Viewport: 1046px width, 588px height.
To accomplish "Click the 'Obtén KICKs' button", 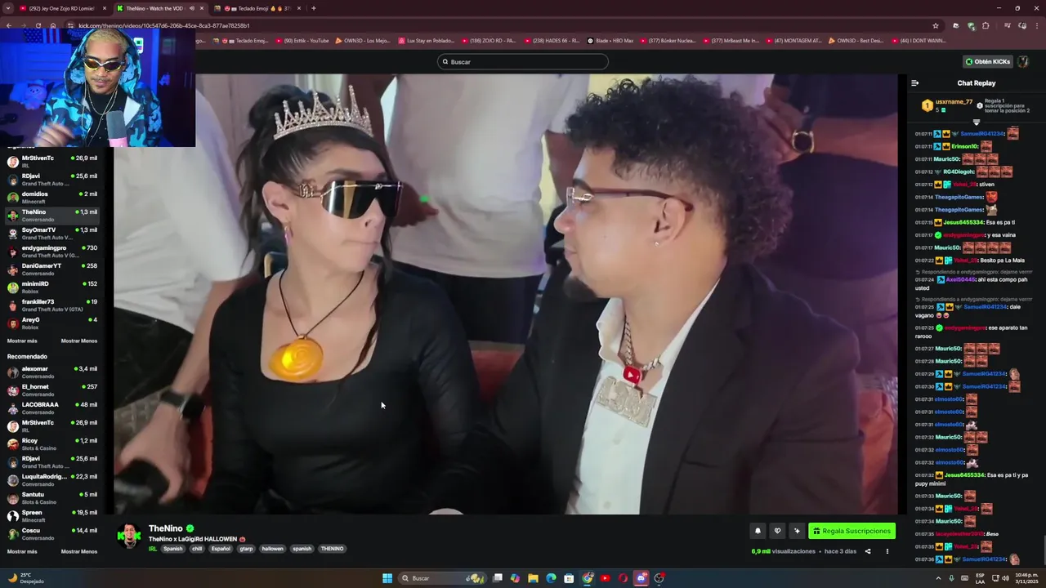I will (x=987, y=61).
